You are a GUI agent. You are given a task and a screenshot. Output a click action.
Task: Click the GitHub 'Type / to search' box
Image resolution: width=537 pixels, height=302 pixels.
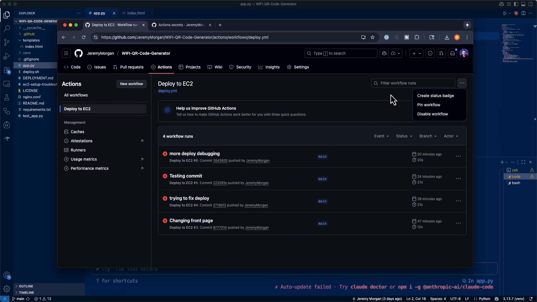tap(341, 53)
